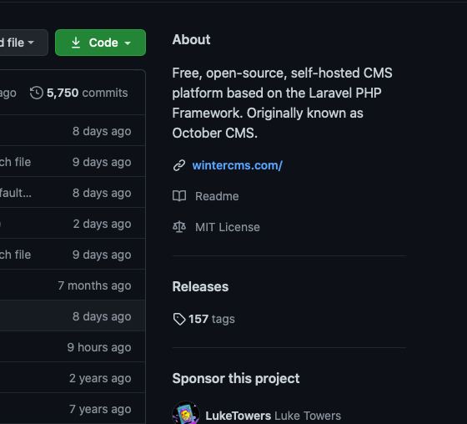Open the wintercms.com website link
The image size is (467, 424).
[x=237, y=165]
